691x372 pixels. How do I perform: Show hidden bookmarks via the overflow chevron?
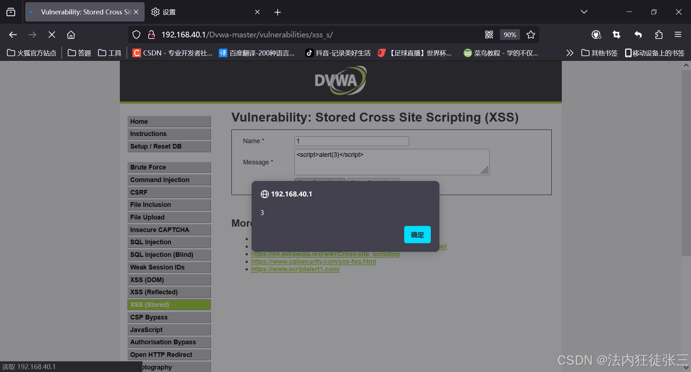coord(570,53)
